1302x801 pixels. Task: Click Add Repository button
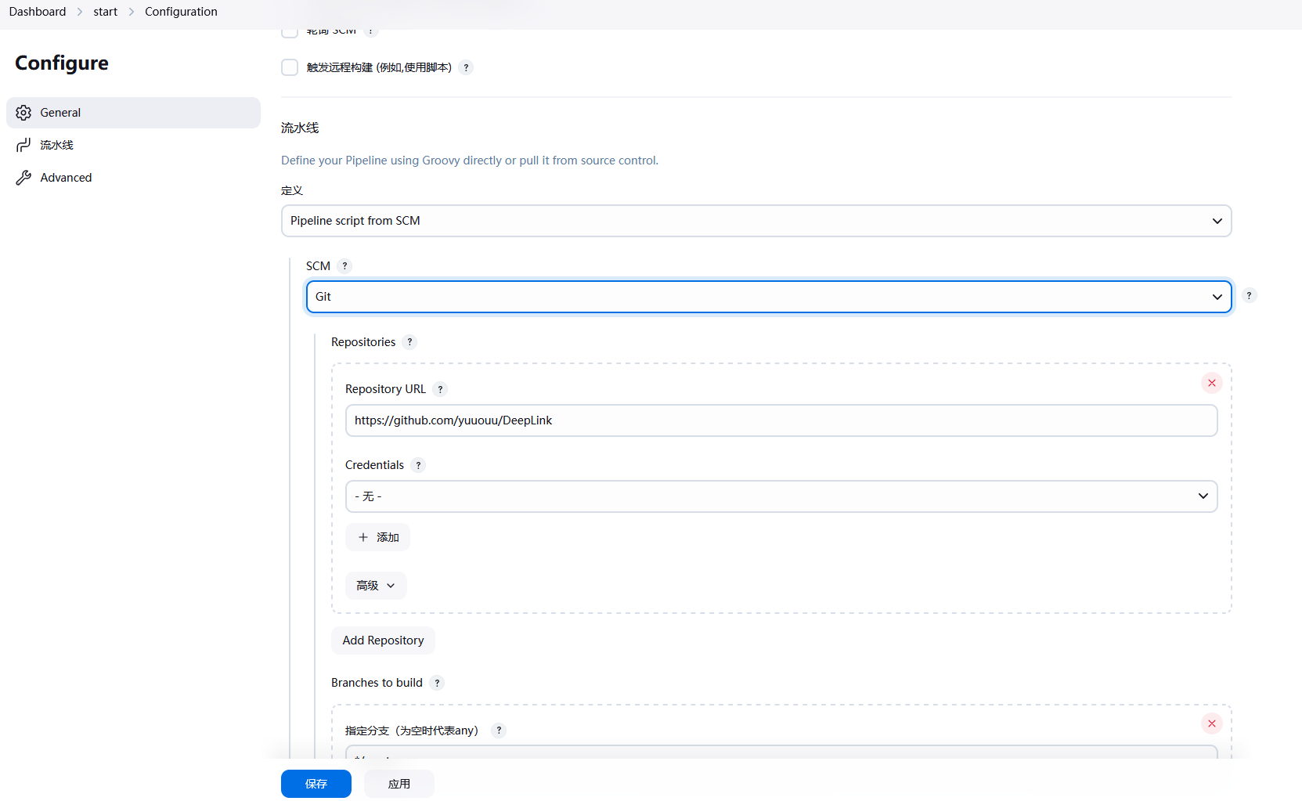pos(383,640)
